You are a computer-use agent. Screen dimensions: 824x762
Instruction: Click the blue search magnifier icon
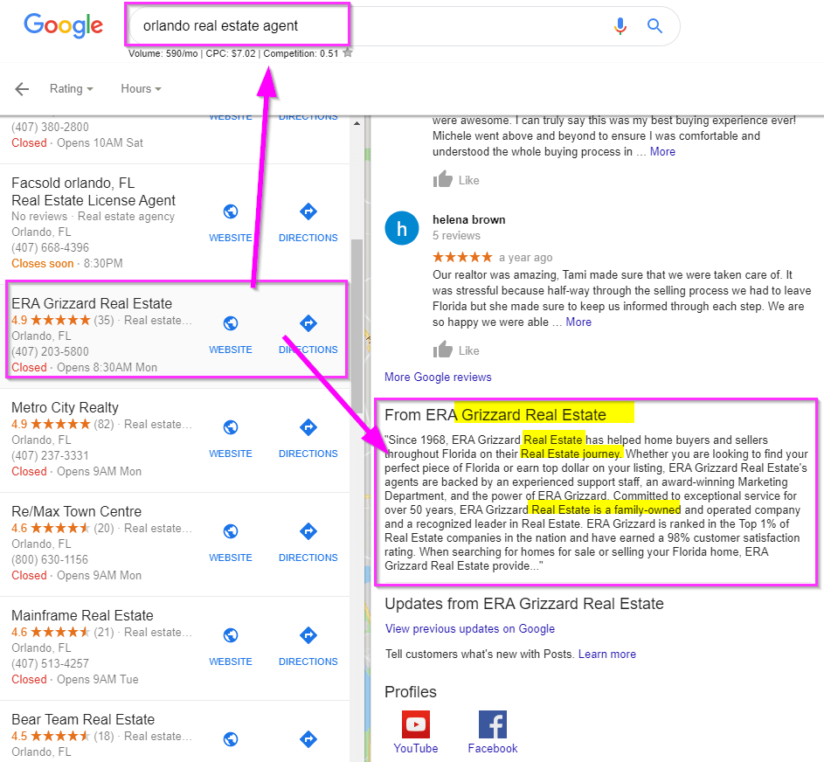(x=654, y=25)
